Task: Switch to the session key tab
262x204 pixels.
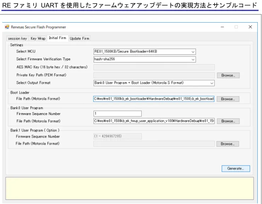Action: 18,38
